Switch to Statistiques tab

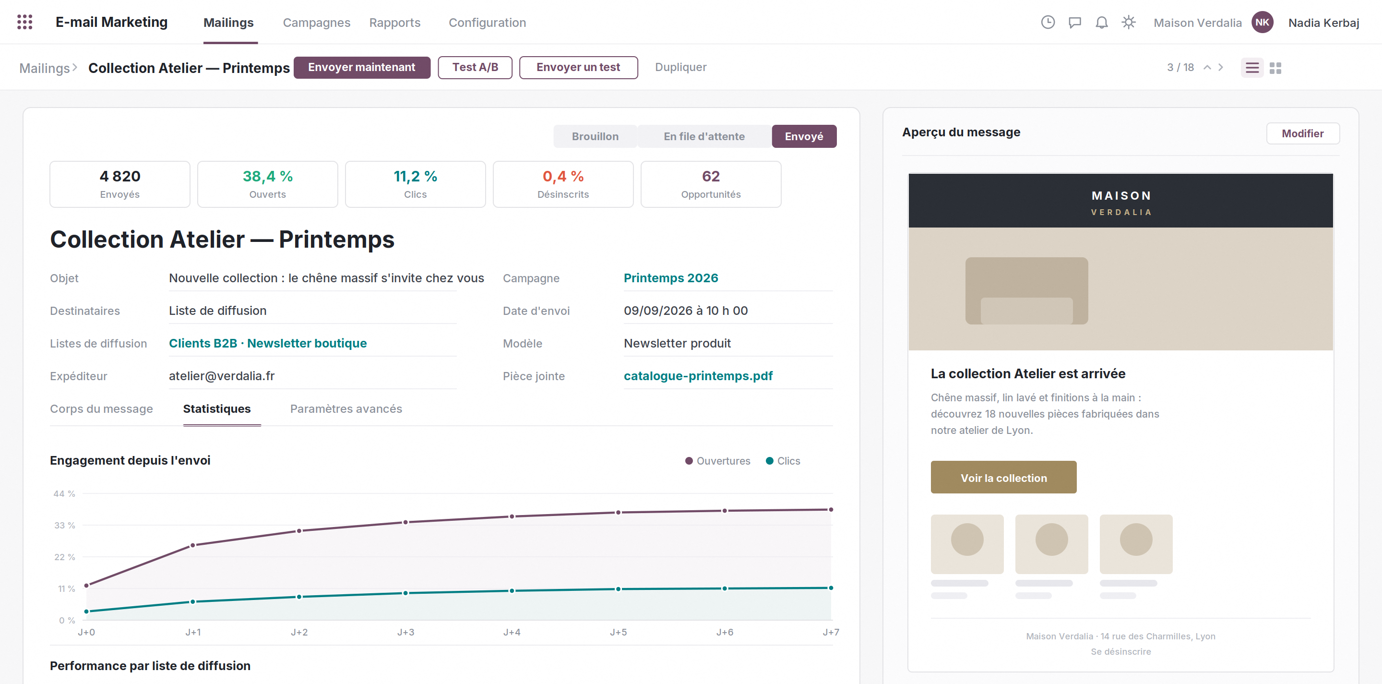pyautogui.click(x=217, y=409)
